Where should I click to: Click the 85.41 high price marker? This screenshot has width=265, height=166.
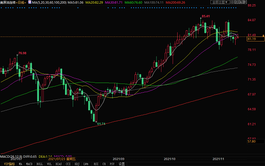205,16
